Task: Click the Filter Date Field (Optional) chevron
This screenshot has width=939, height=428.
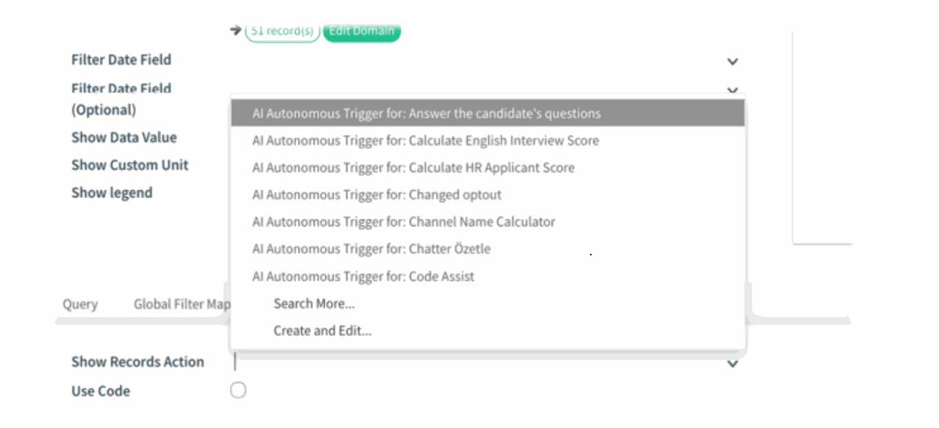Action: 732,92
